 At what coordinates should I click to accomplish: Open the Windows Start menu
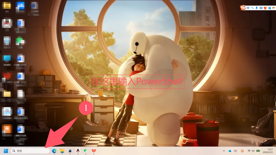coord(6,151)
